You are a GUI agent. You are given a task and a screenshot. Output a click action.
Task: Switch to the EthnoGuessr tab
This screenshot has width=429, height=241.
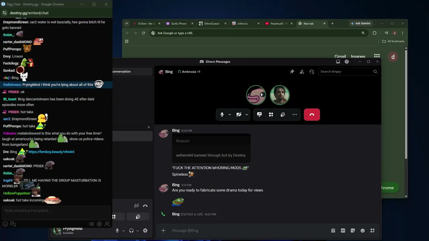tap(212, 23)
